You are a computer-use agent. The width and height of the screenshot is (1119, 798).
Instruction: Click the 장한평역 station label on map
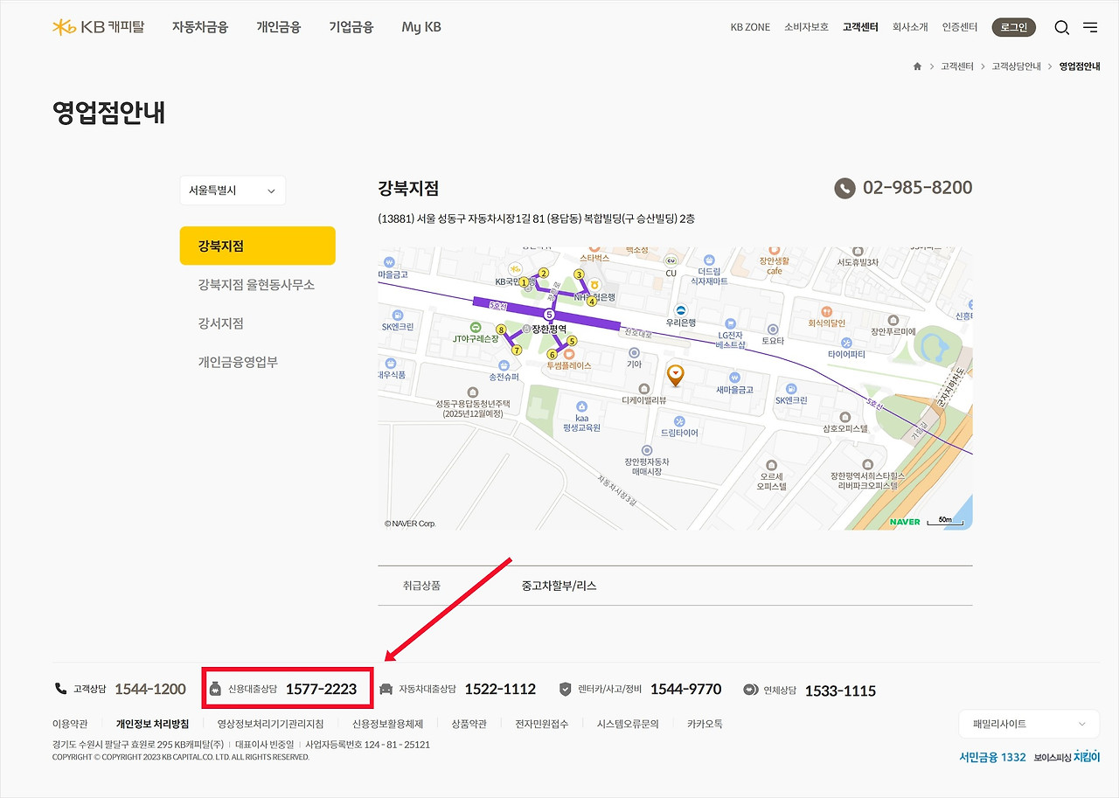[549, 329]
